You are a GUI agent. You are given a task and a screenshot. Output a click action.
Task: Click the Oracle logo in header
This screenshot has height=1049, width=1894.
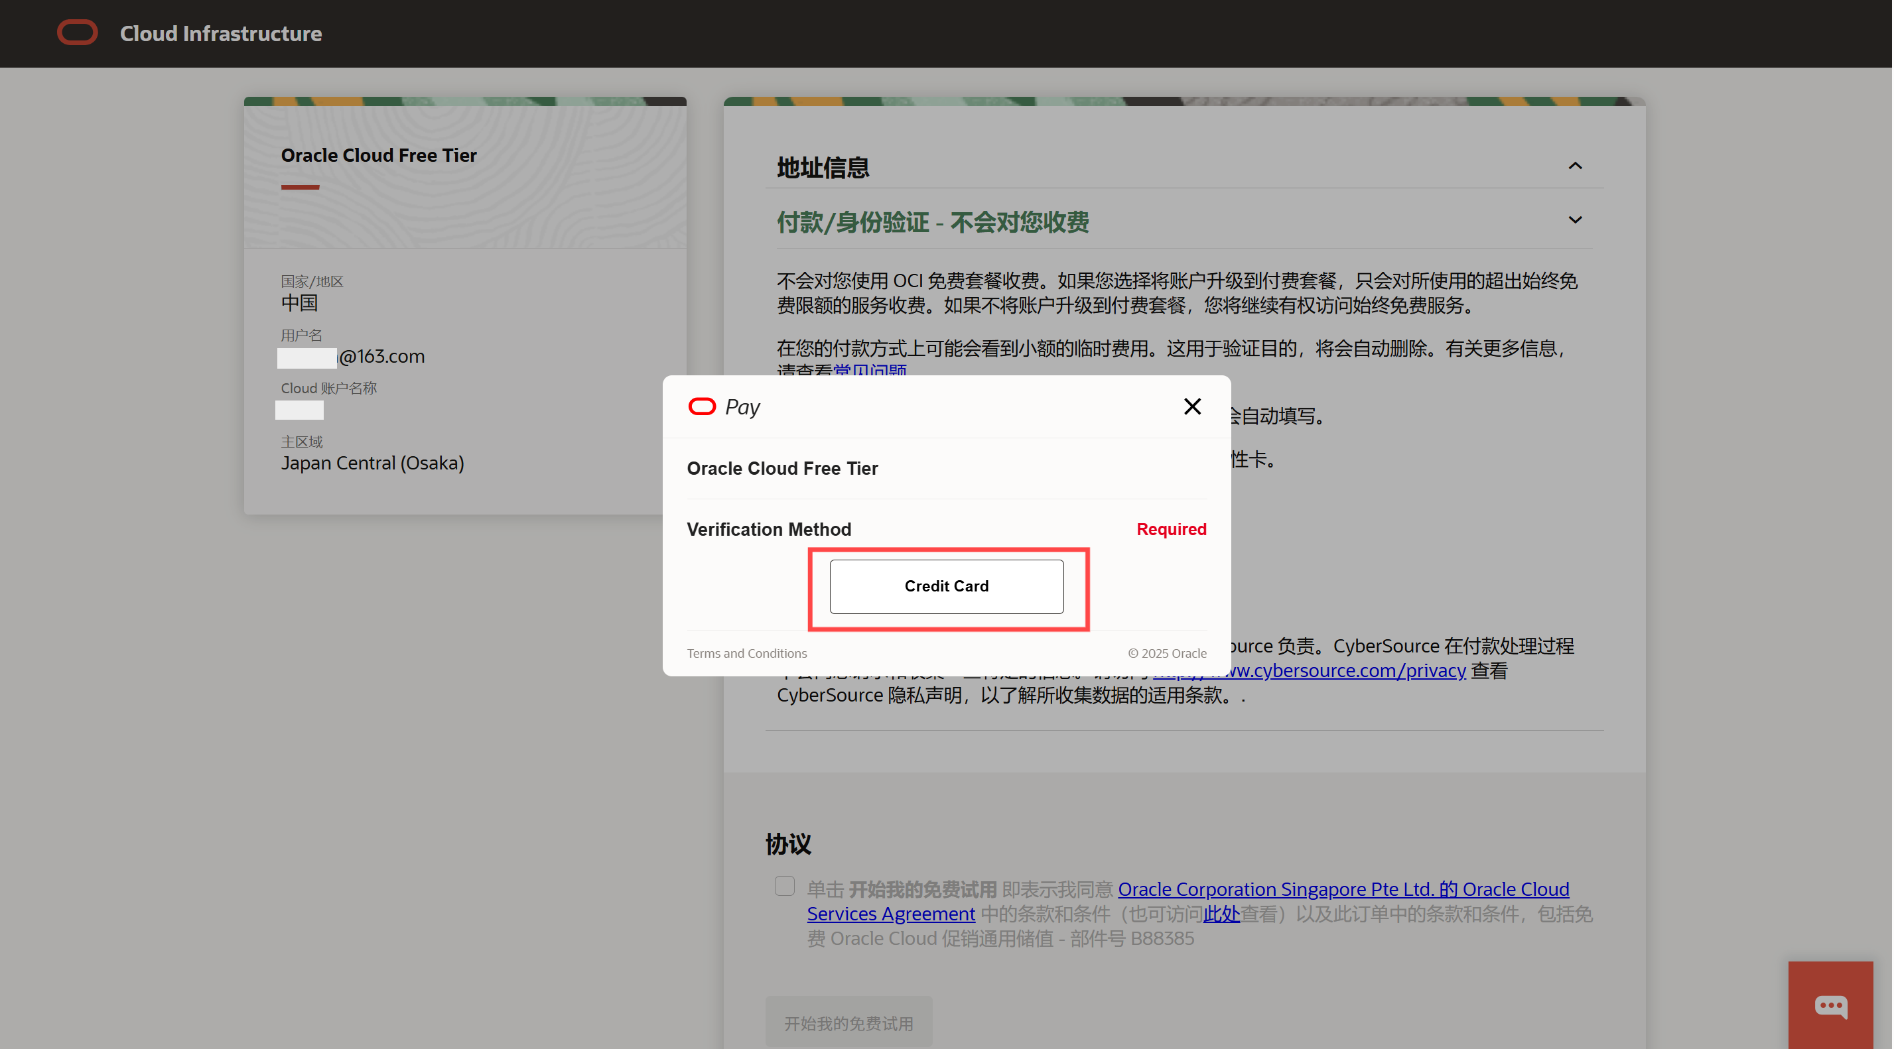pos(77,32)
